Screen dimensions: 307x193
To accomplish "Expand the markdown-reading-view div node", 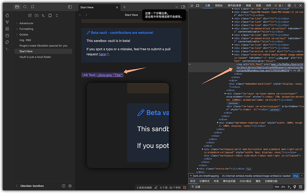I will 218,123.
